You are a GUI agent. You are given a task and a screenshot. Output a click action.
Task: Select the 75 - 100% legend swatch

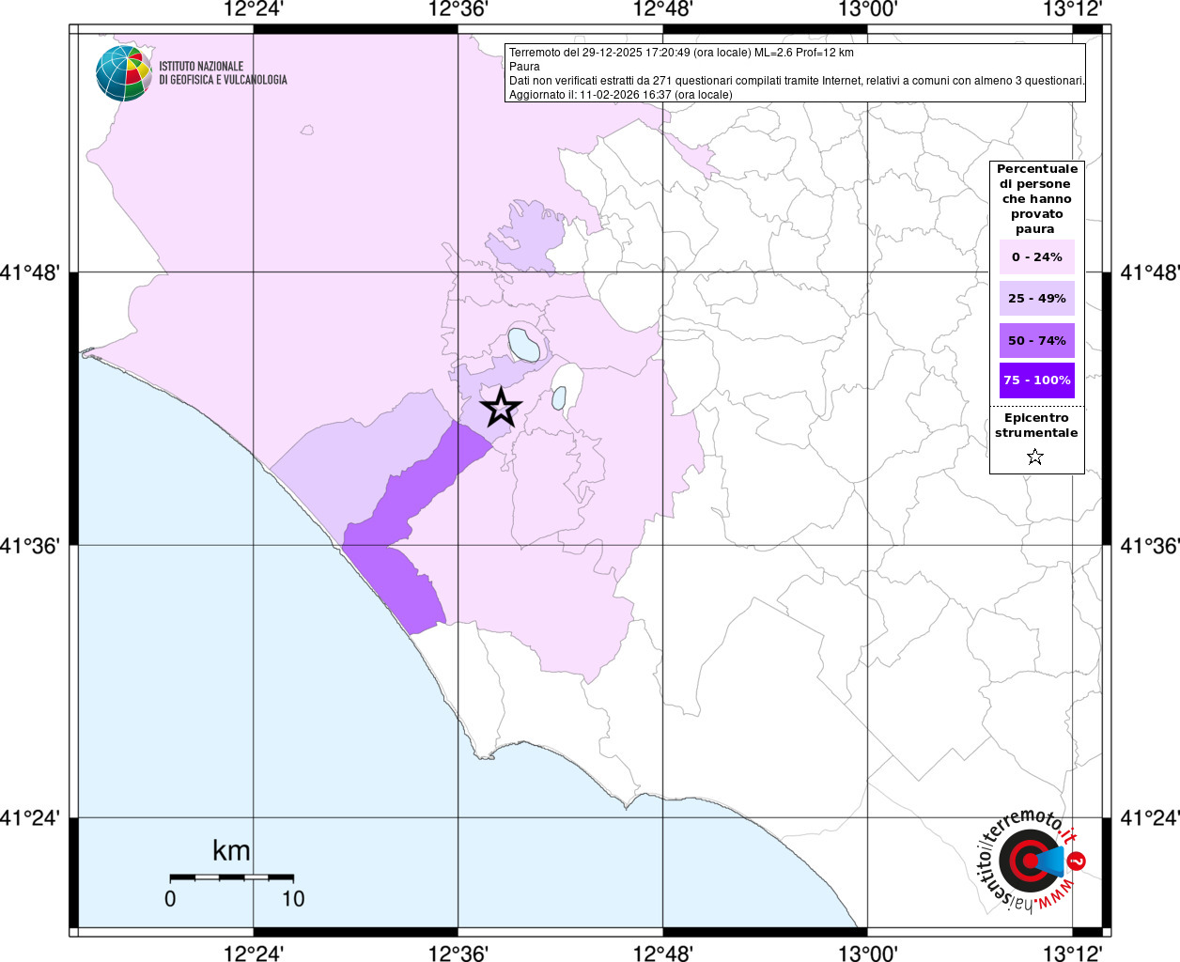pyautogui.click(x=1037, y=380)
